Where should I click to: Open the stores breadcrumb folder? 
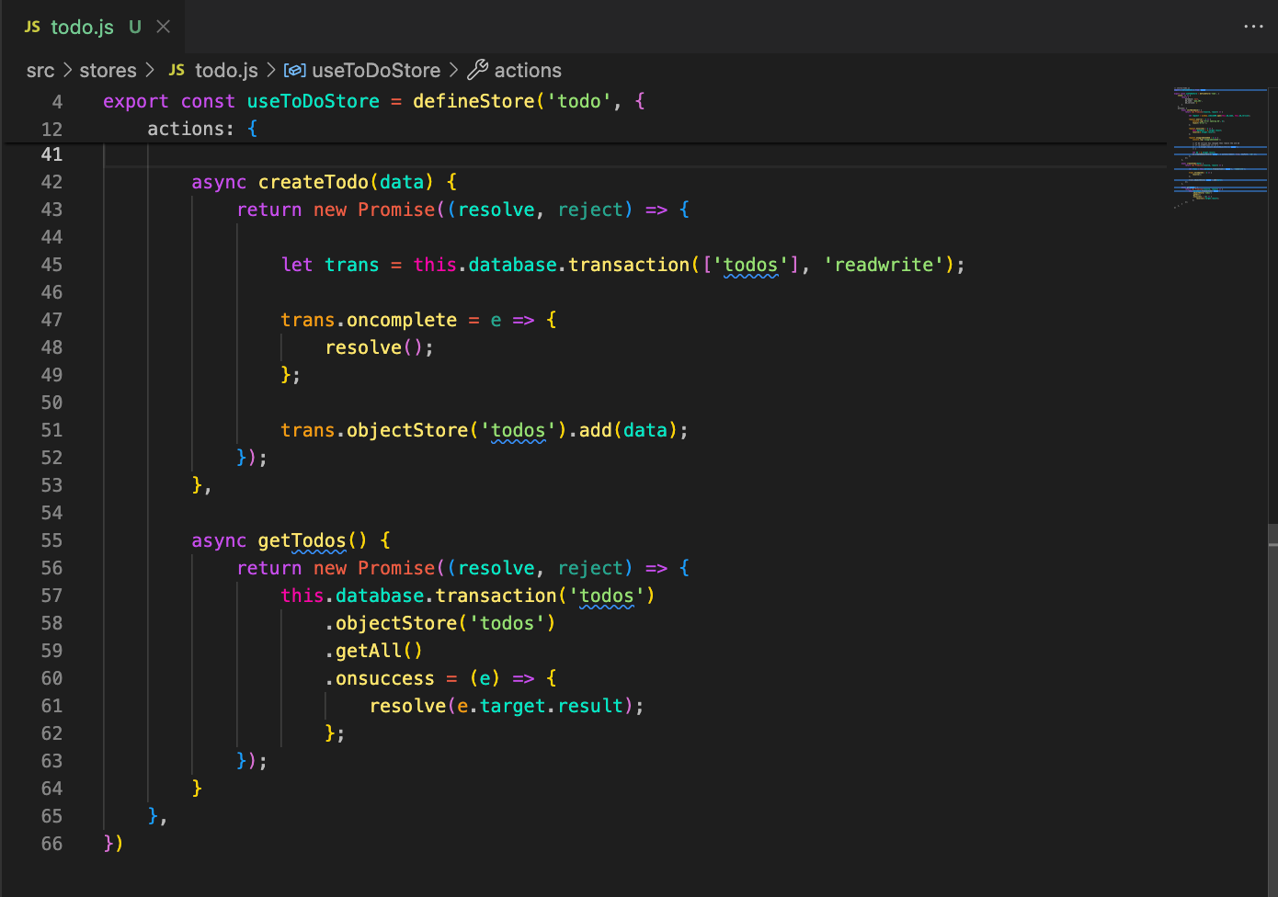pos(108,70)
